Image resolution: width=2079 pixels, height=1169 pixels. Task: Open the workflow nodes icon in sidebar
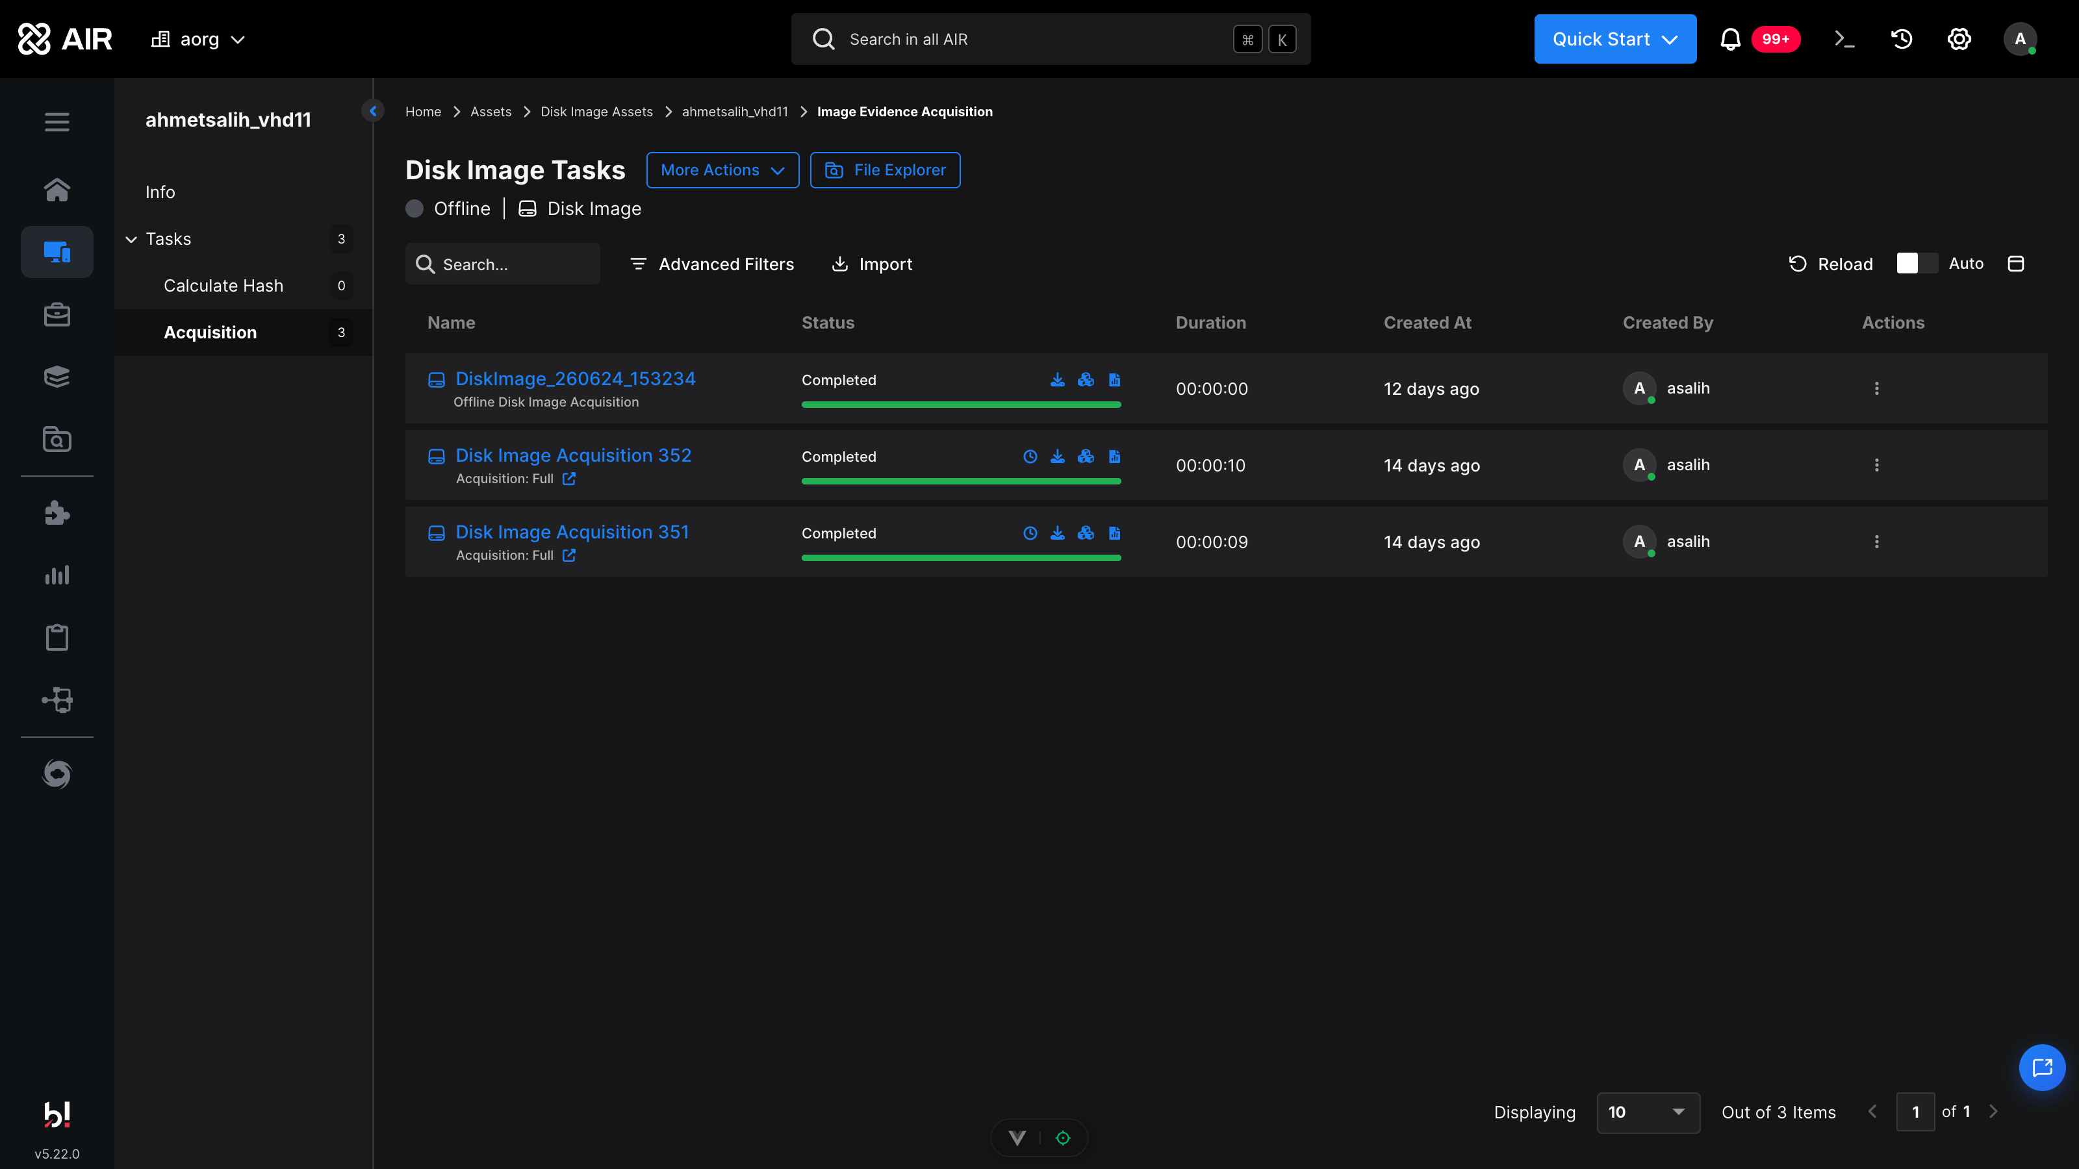[57, 699]
